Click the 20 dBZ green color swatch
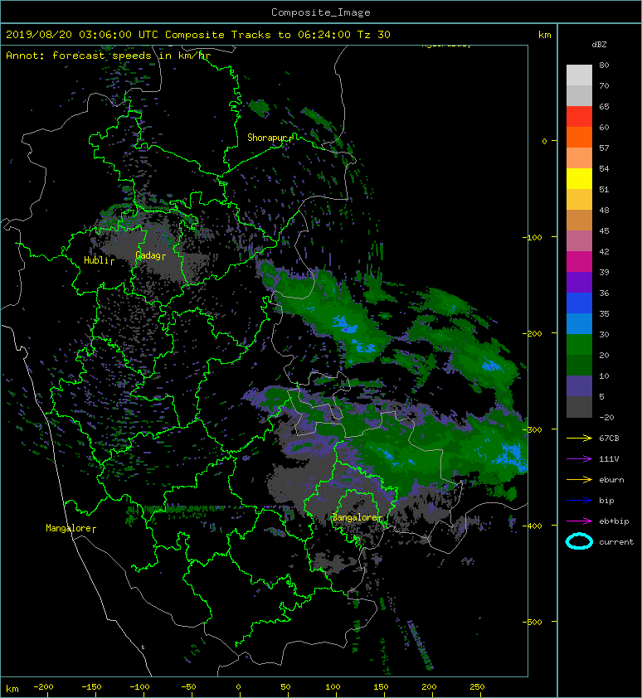The image size is (642, 698). point(579,345)
